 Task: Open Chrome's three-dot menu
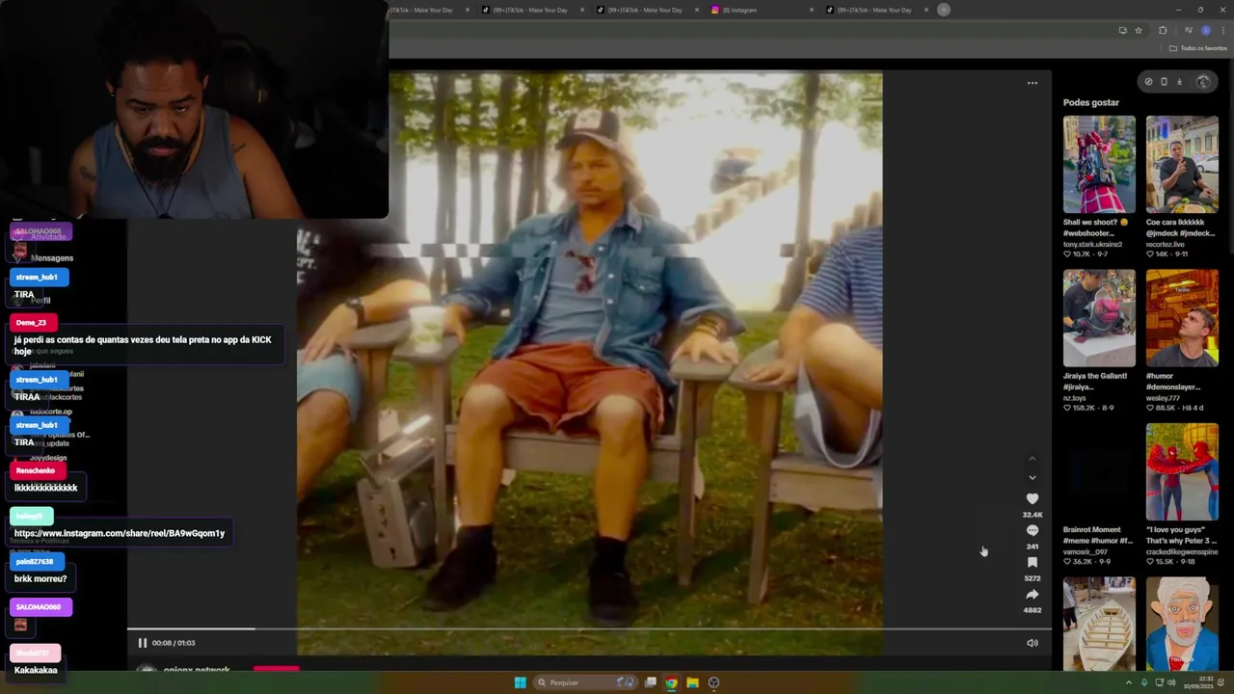coord(1222,30)
